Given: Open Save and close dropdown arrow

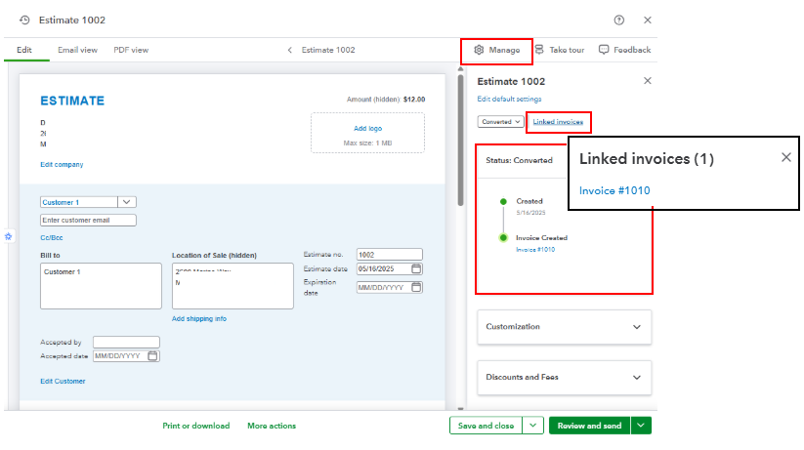Looking at the screenshot, I should (x=532, y=426).
